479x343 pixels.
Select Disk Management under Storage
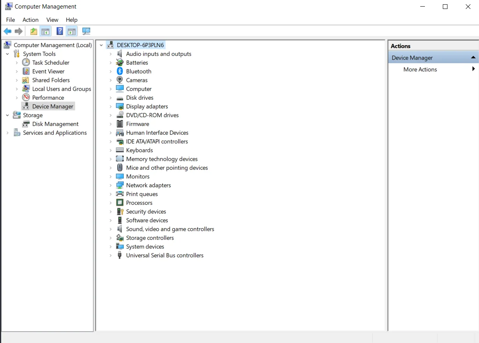click(55, 124)
